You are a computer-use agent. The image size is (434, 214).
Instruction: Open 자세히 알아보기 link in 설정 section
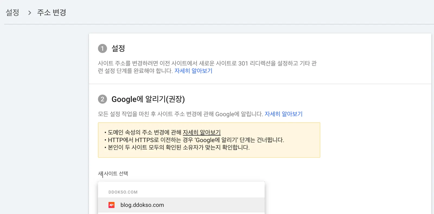pos(193,71)
